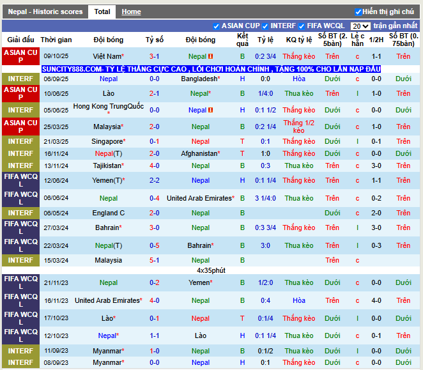Viewport: 423px width, 370px height.
Task: Toggle the Hiển thị ghi chú checkbox
Action: 358,12
